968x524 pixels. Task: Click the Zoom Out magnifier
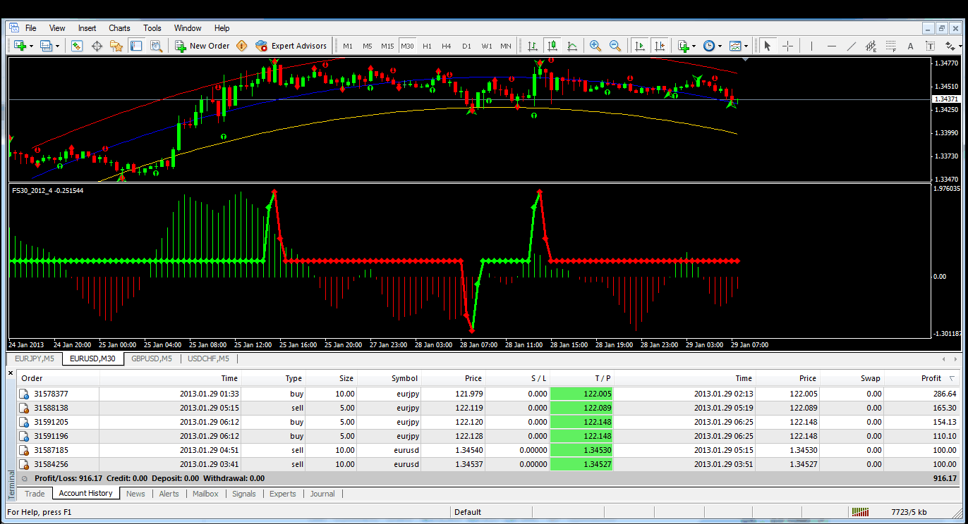[615, 46]
